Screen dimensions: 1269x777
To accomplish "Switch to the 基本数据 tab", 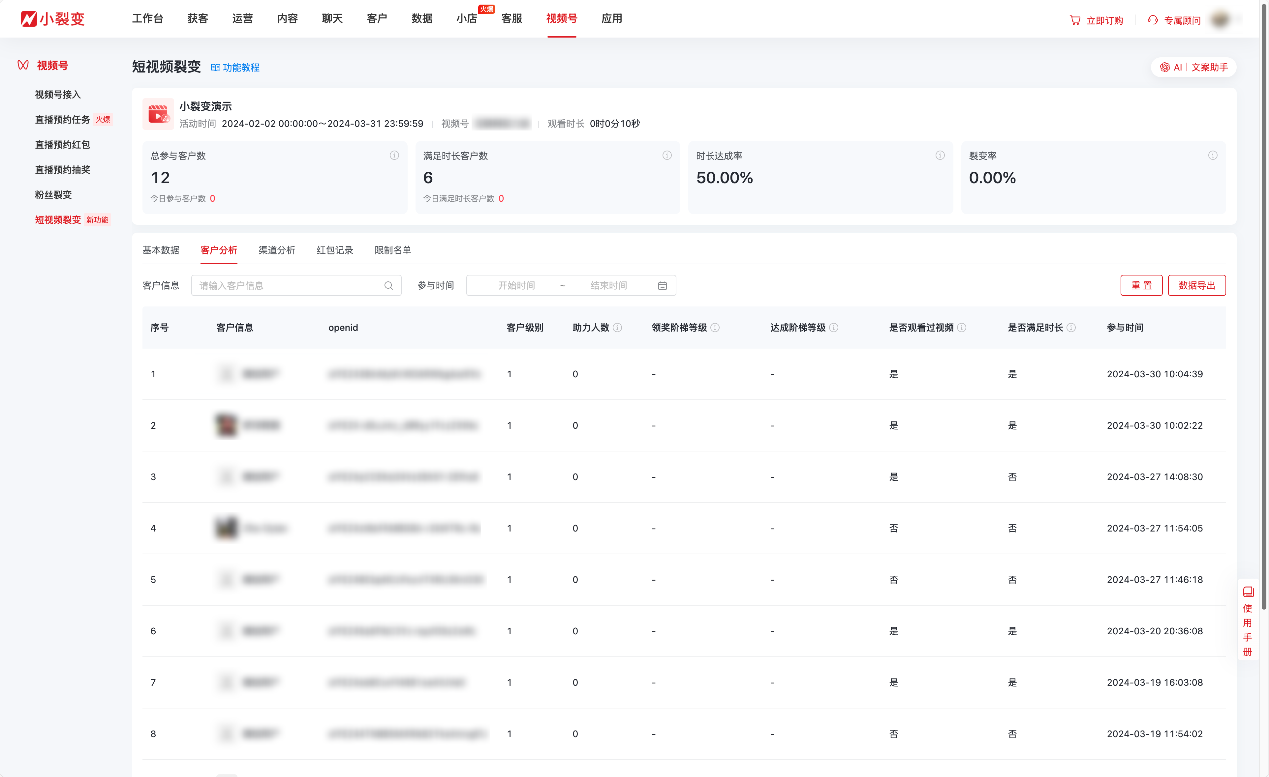I will tap(161, 250).
